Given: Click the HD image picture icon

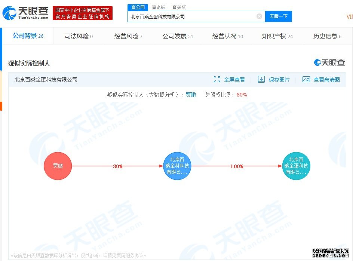Looking at the screenshot, I should [x=306, y=79].
